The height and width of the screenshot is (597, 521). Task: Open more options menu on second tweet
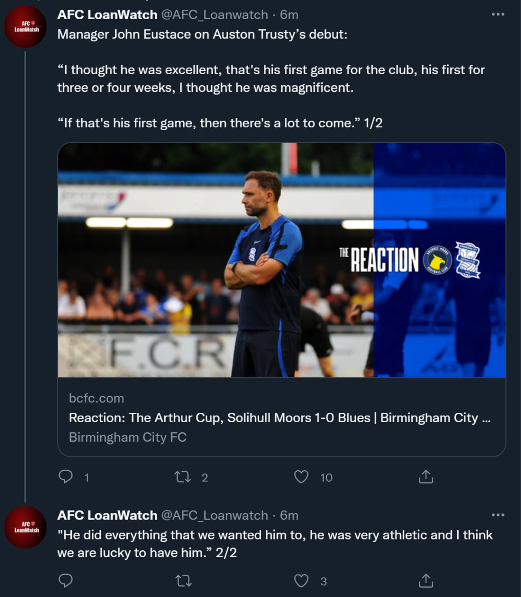(498, 515)
